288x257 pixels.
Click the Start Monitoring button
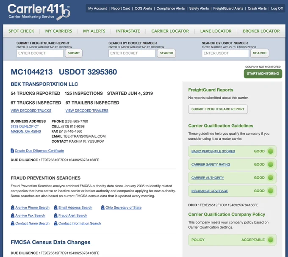click(263, 74)
